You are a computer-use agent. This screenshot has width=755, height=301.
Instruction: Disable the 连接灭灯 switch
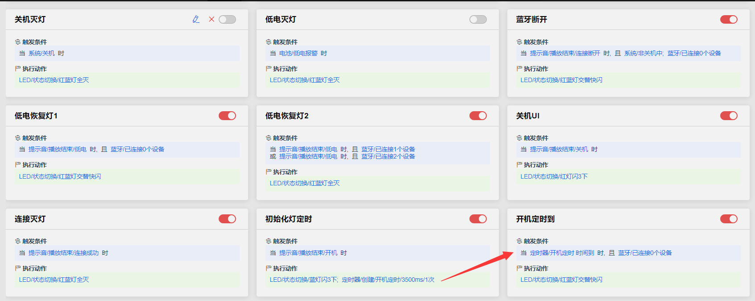[x=227, y=219]
